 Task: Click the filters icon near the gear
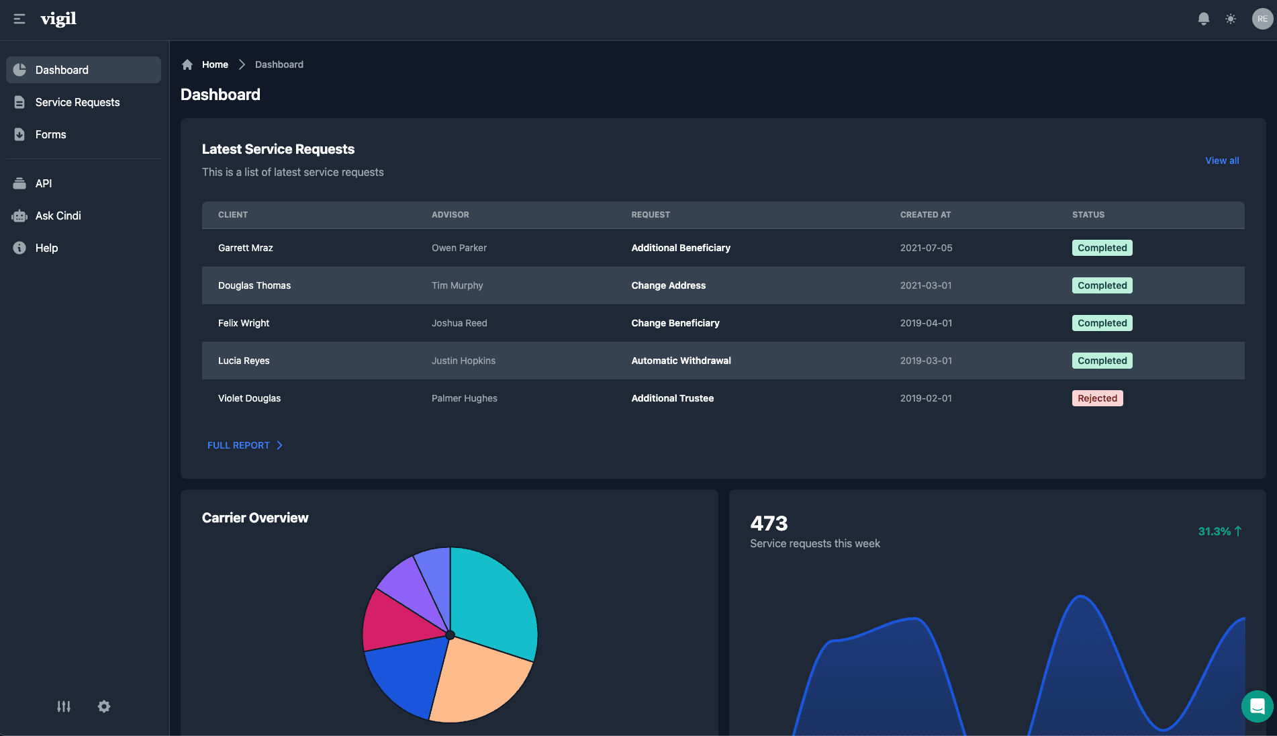tap(64, 706)
